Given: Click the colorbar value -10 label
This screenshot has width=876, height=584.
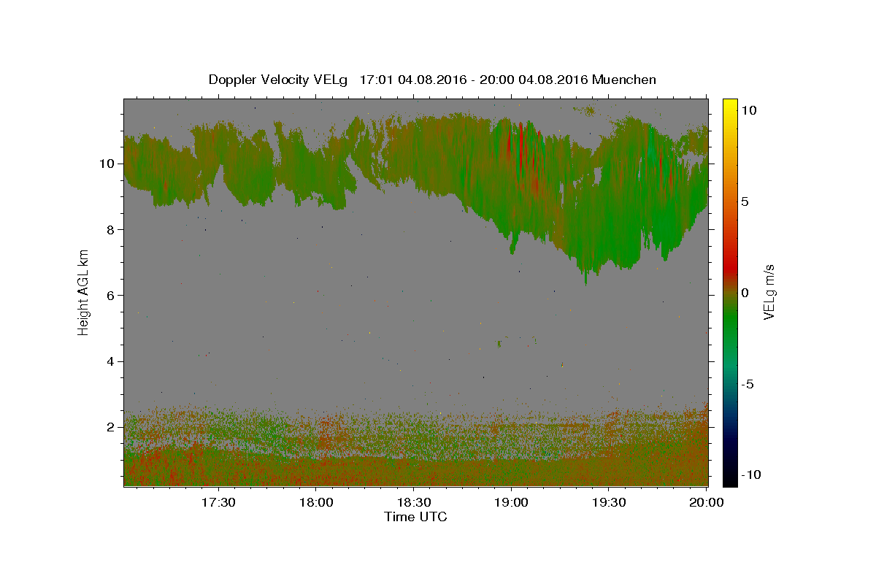Looking at the screenshot, I should point(753,475).
